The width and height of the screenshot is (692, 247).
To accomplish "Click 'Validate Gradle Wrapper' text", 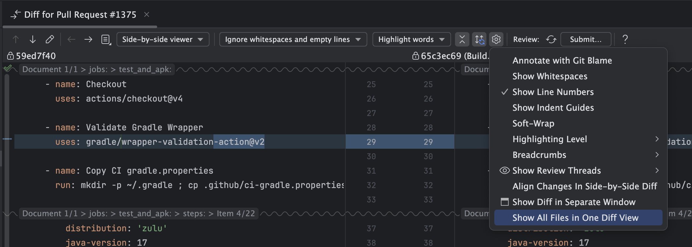I will click(x=144, y=127).
